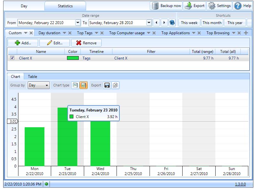
Task: Click the Timeline column header
Action: point(97,52)
